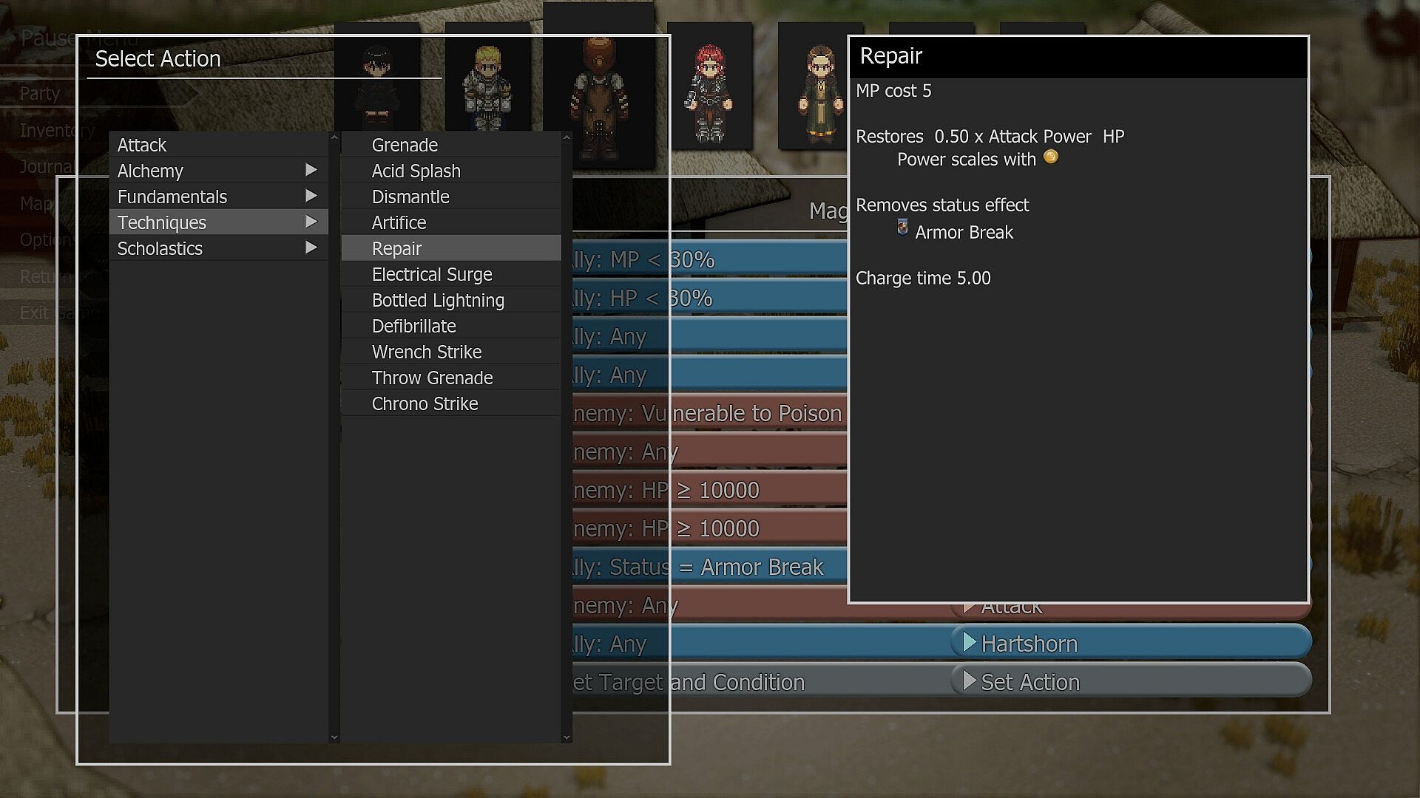Click the skill list scroll-down arrow
This screenshot has width=1420, height=798.
tap(567, 737)
